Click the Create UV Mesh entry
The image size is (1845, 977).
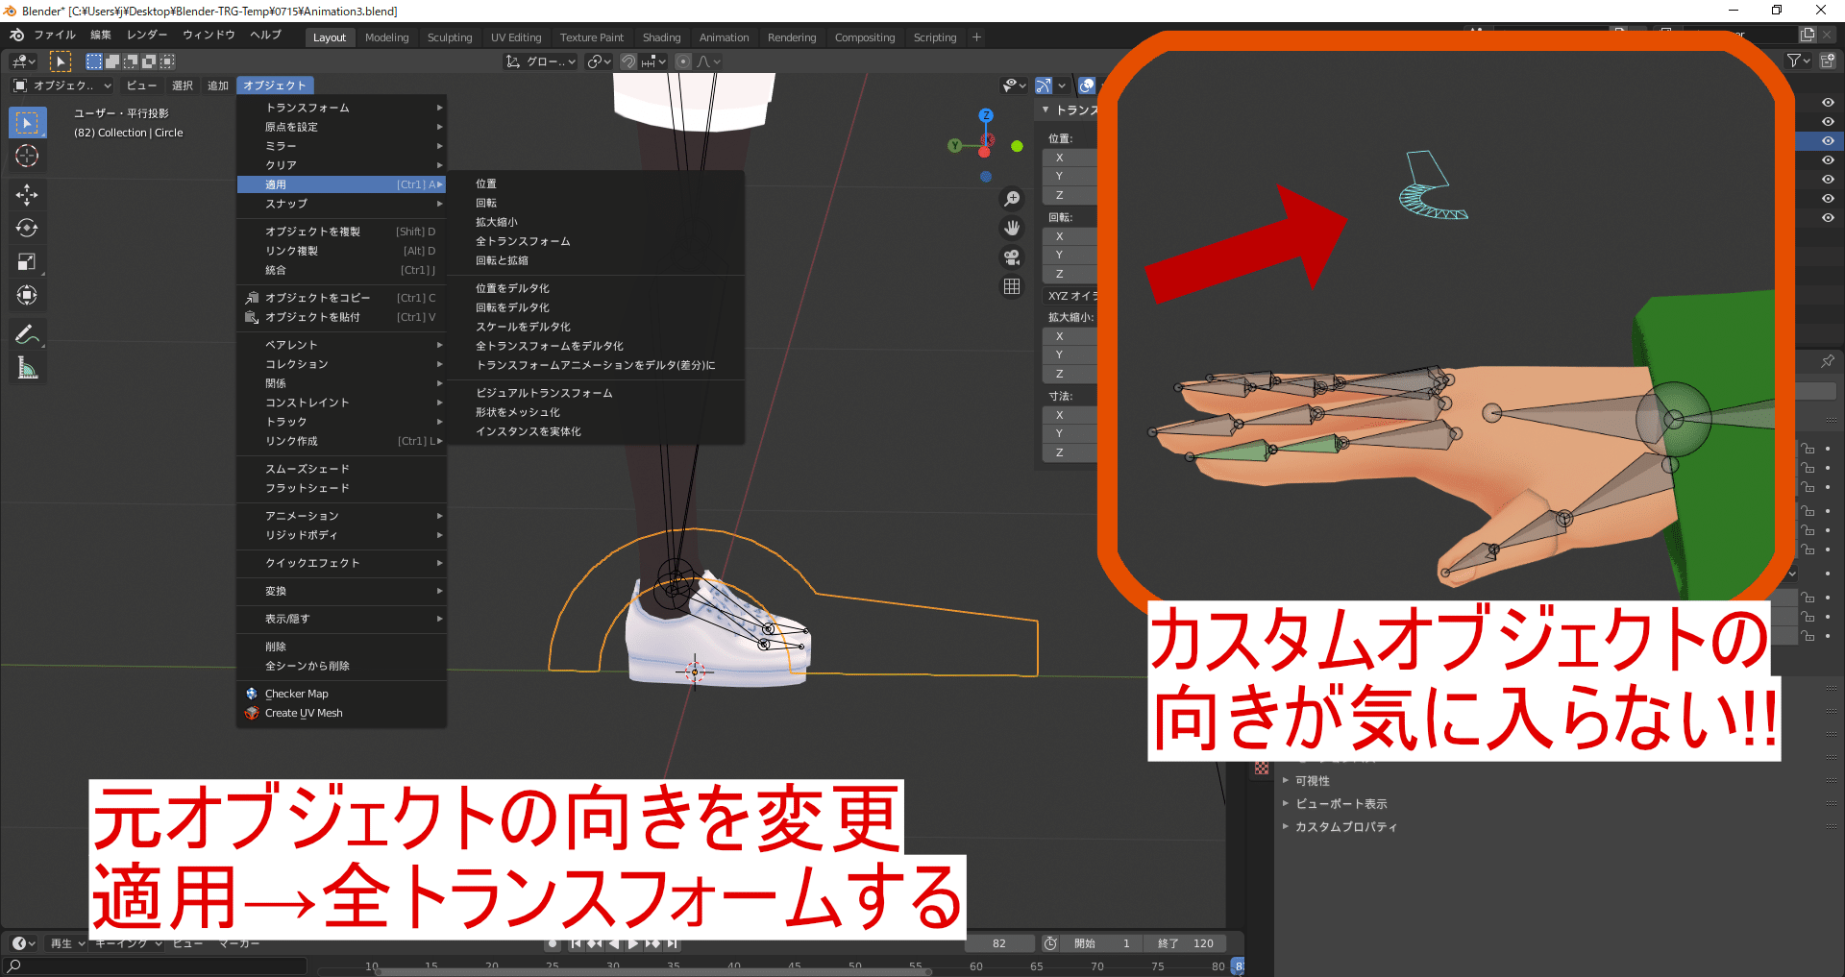click(x=342, y=713)
